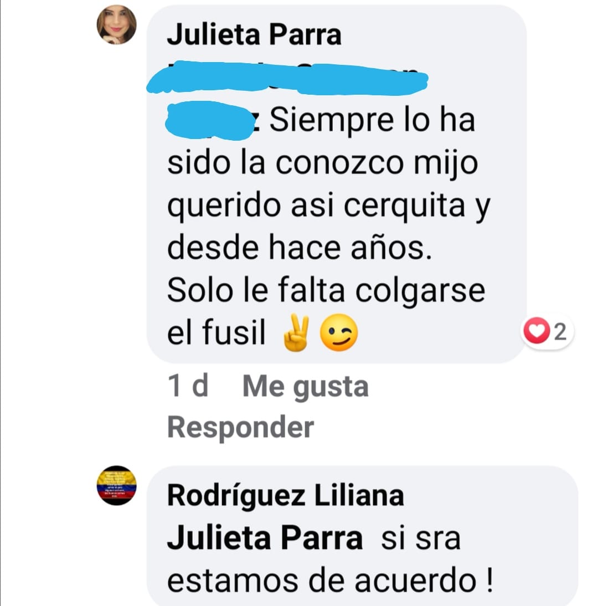Open Julieta Parra's profile picture

tap(116, 25)
